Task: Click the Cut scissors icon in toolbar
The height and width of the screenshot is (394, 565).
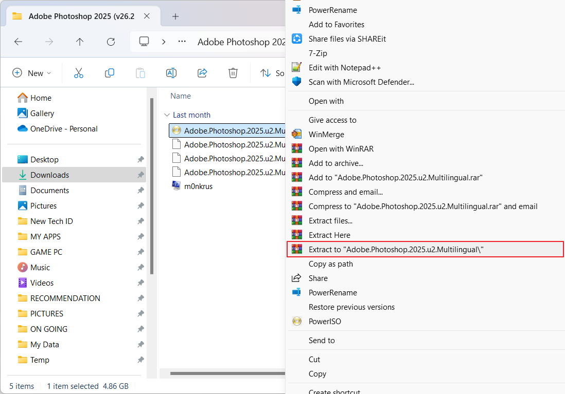Action: 79,73
